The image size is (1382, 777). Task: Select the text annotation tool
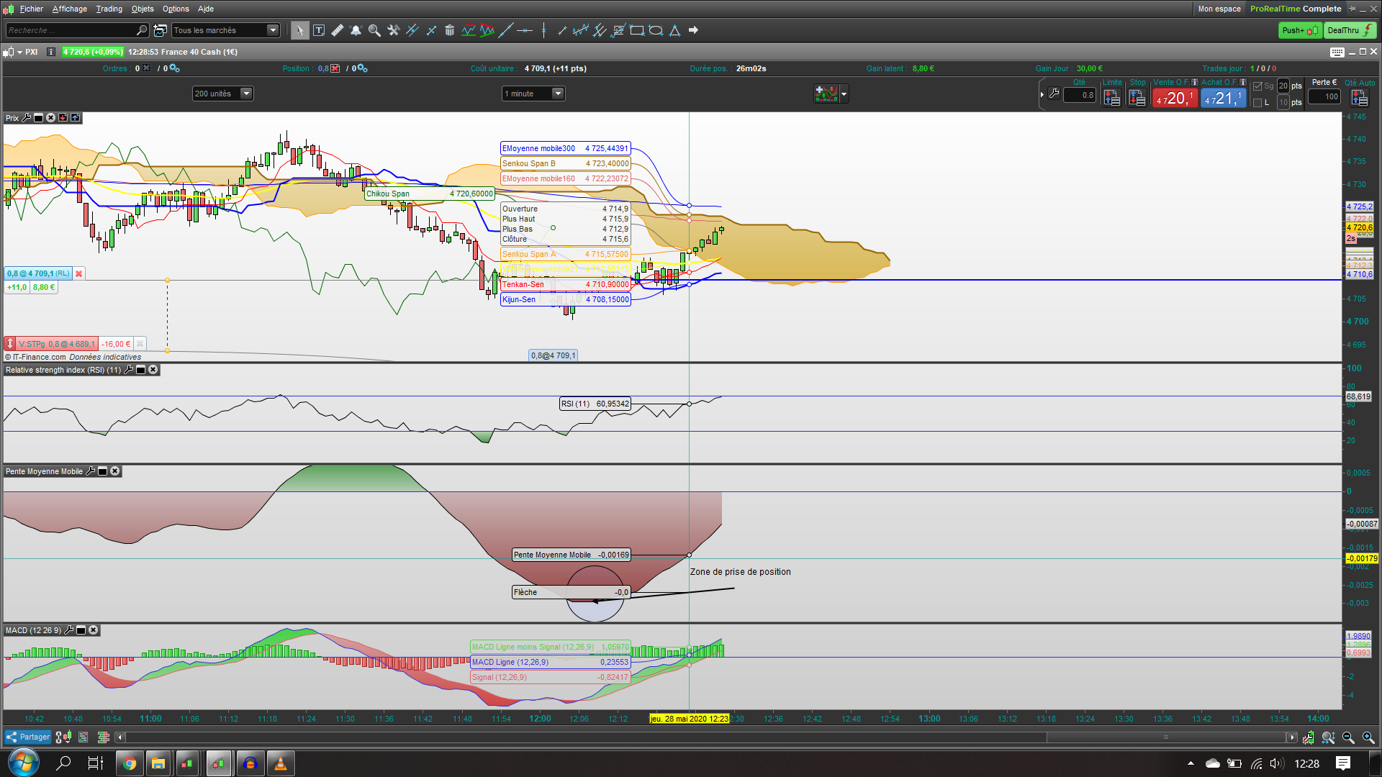[x=319, y=30]
